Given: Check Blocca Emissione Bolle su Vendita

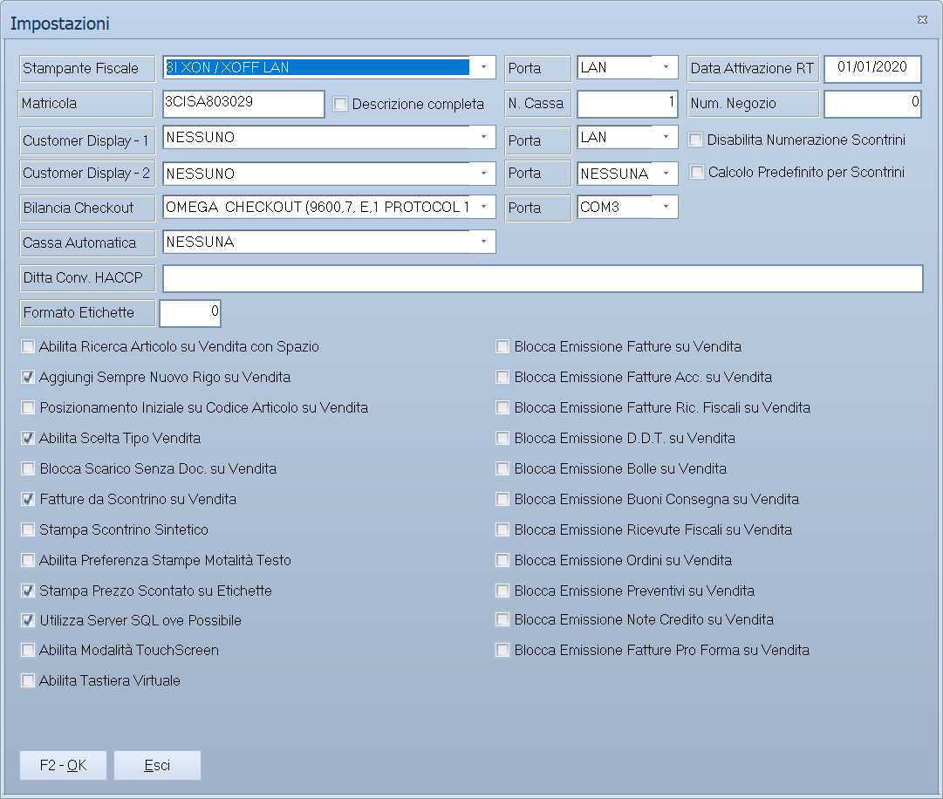Looking at the screenshot, I should coord(502,468).
